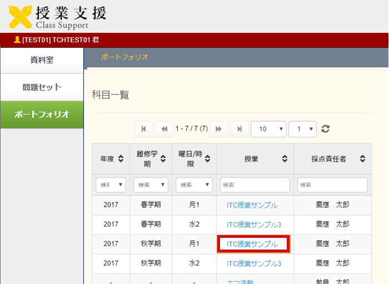Go to first page of results
389x284 pixels.
[x=143, y=129]
